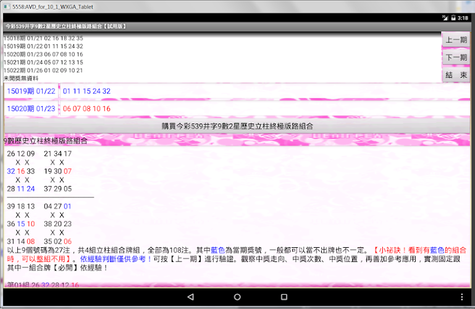Select the history row 15022期 01/26
475x309 pixels.
coord(43,70)
